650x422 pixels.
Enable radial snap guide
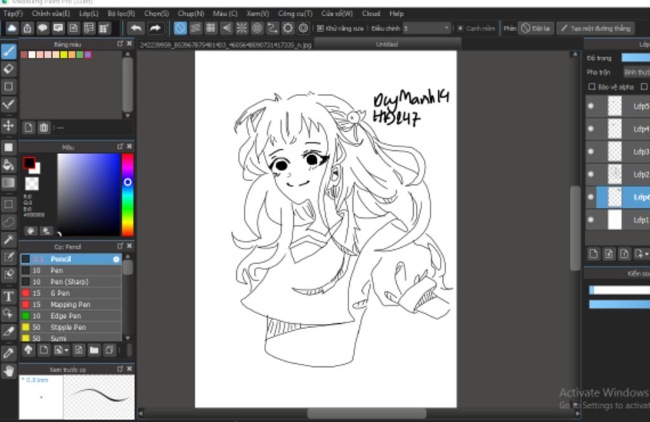(x=242, y=28)
